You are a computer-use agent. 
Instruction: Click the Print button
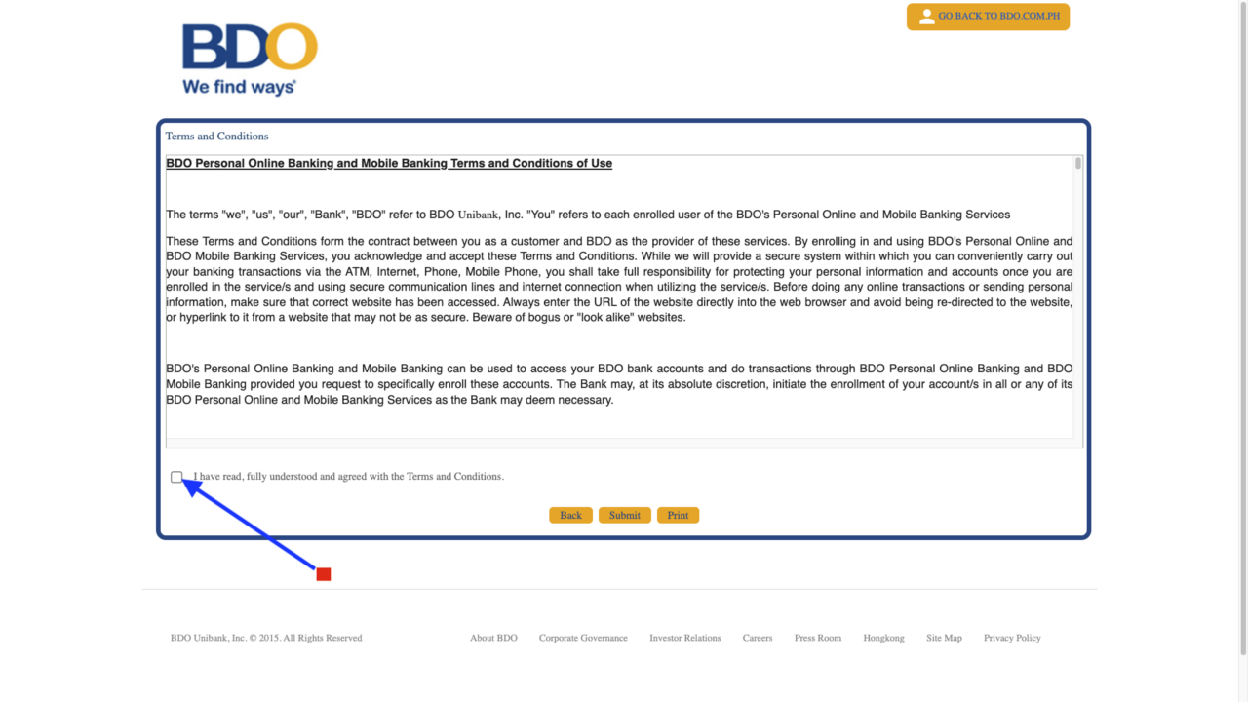pos(678,515)
